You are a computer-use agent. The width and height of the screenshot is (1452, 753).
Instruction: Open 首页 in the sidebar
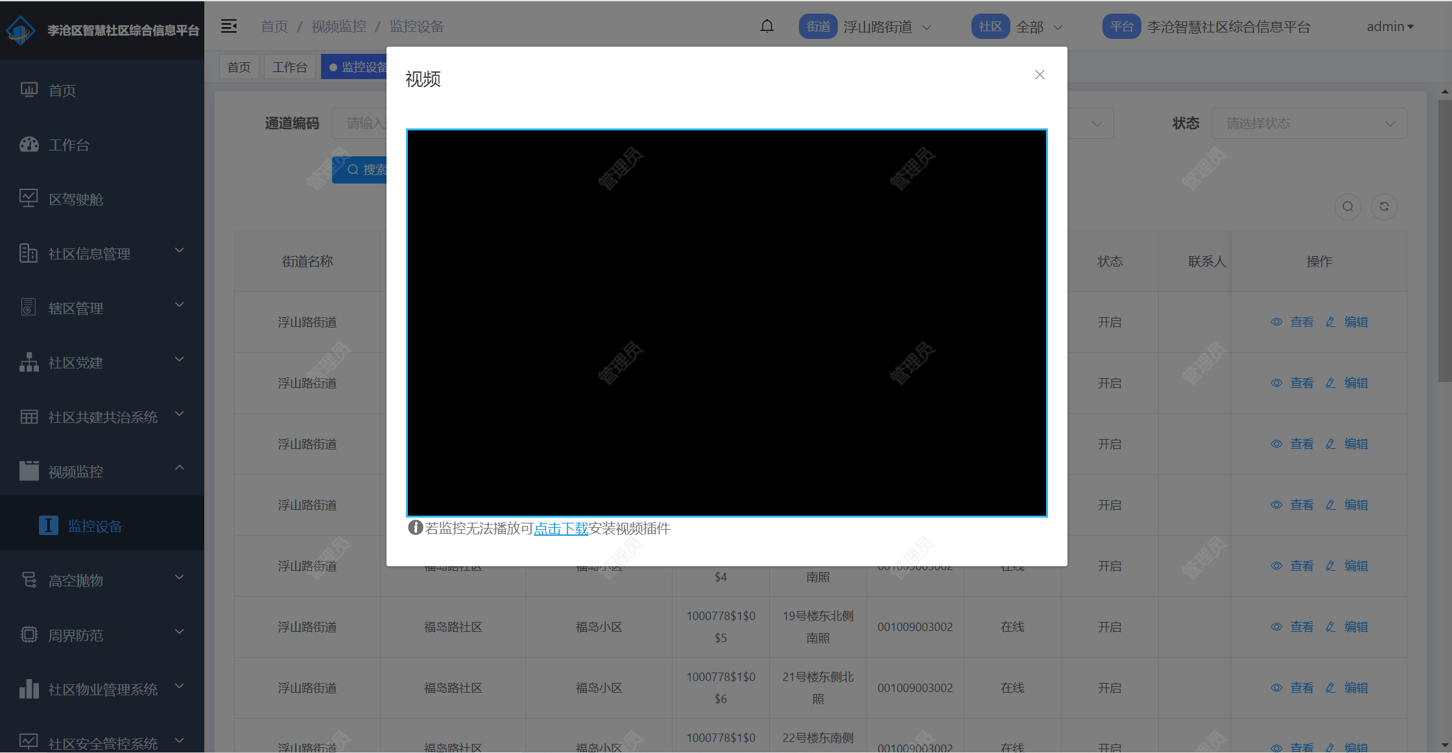coord(102,90)
